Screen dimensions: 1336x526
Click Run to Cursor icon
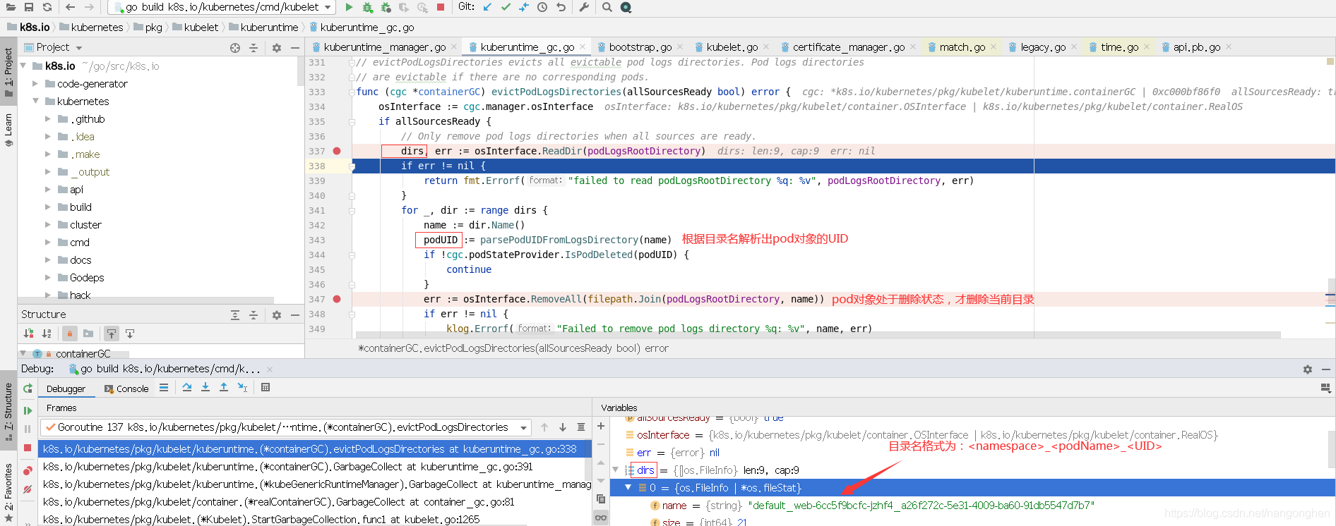point(242,387)
